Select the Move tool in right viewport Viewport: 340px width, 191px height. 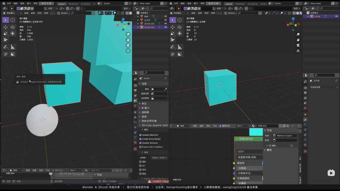coord(173,27)
